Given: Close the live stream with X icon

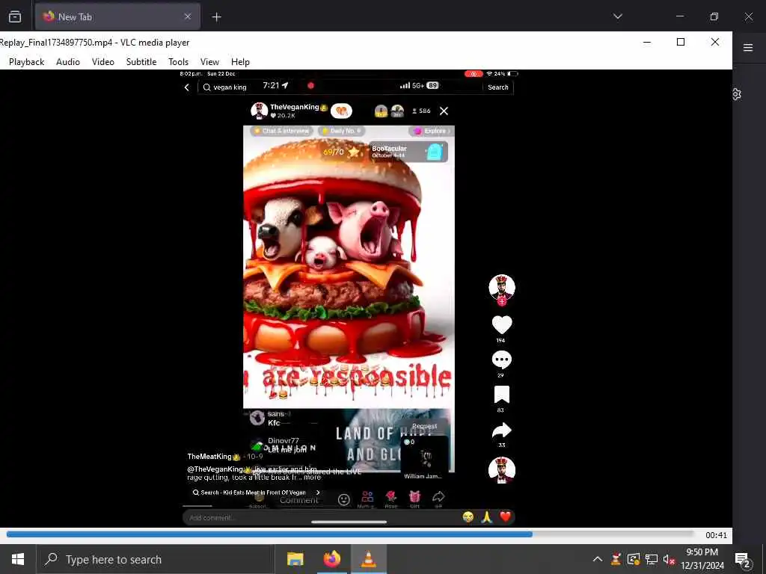Looking at the screenshot, I should coord(444,111).
